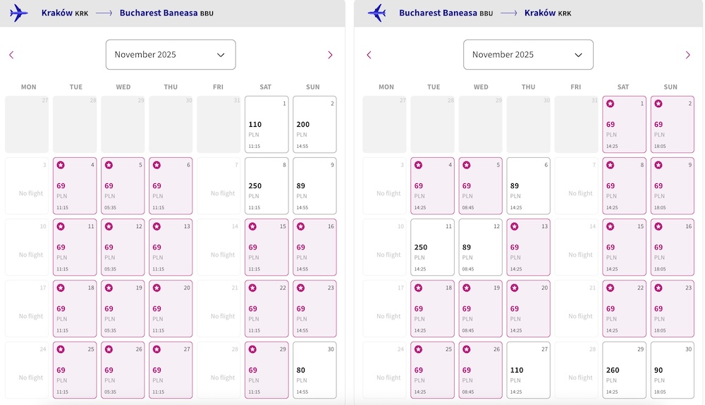
Task: Pick 27 November return flight at 110 PLN
Action: [528, 370]
